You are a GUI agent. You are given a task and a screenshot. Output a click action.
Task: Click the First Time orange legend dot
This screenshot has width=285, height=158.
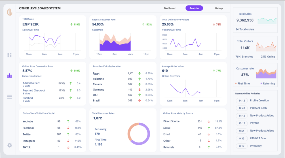[x=236, y=84]
